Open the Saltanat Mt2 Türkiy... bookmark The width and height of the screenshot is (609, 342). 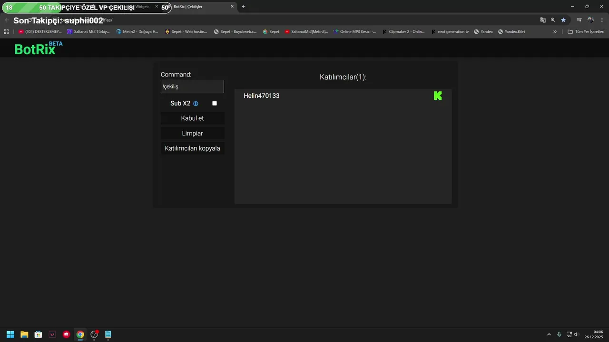pyautogui.click(x=88, y=32)
